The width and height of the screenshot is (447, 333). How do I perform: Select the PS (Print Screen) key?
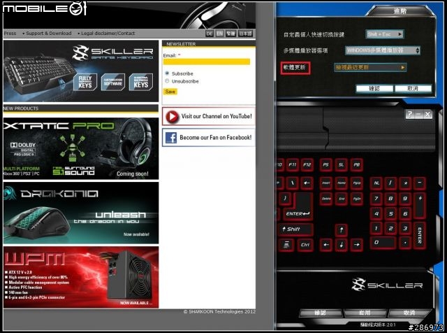click(326, 165)
